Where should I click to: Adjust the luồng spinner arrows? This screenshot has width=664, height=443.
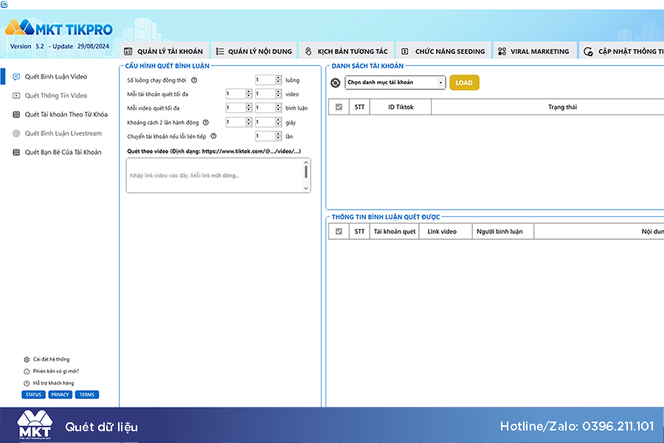tap(278, 80)
